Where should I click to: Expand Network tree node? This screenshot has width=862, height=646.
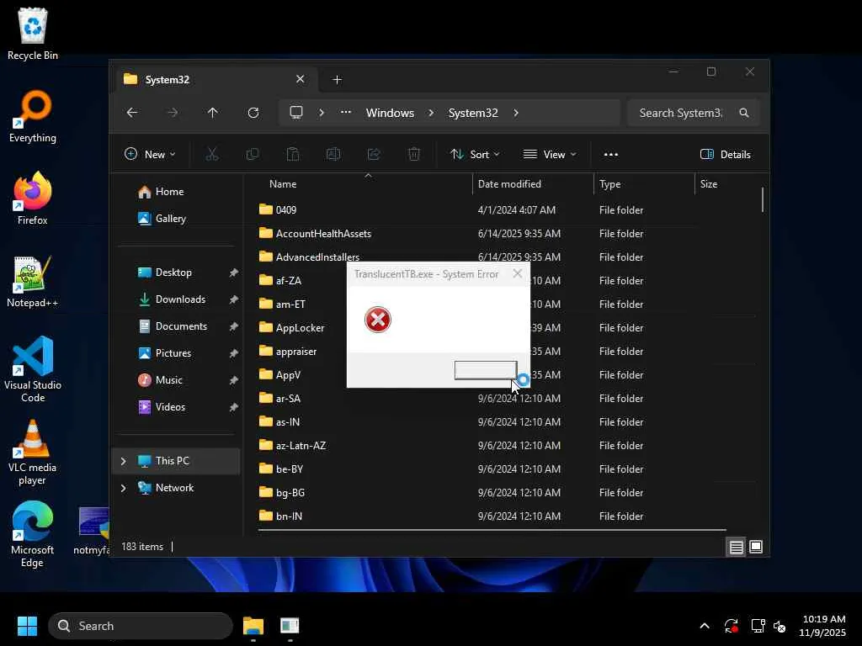coord(123,488)
